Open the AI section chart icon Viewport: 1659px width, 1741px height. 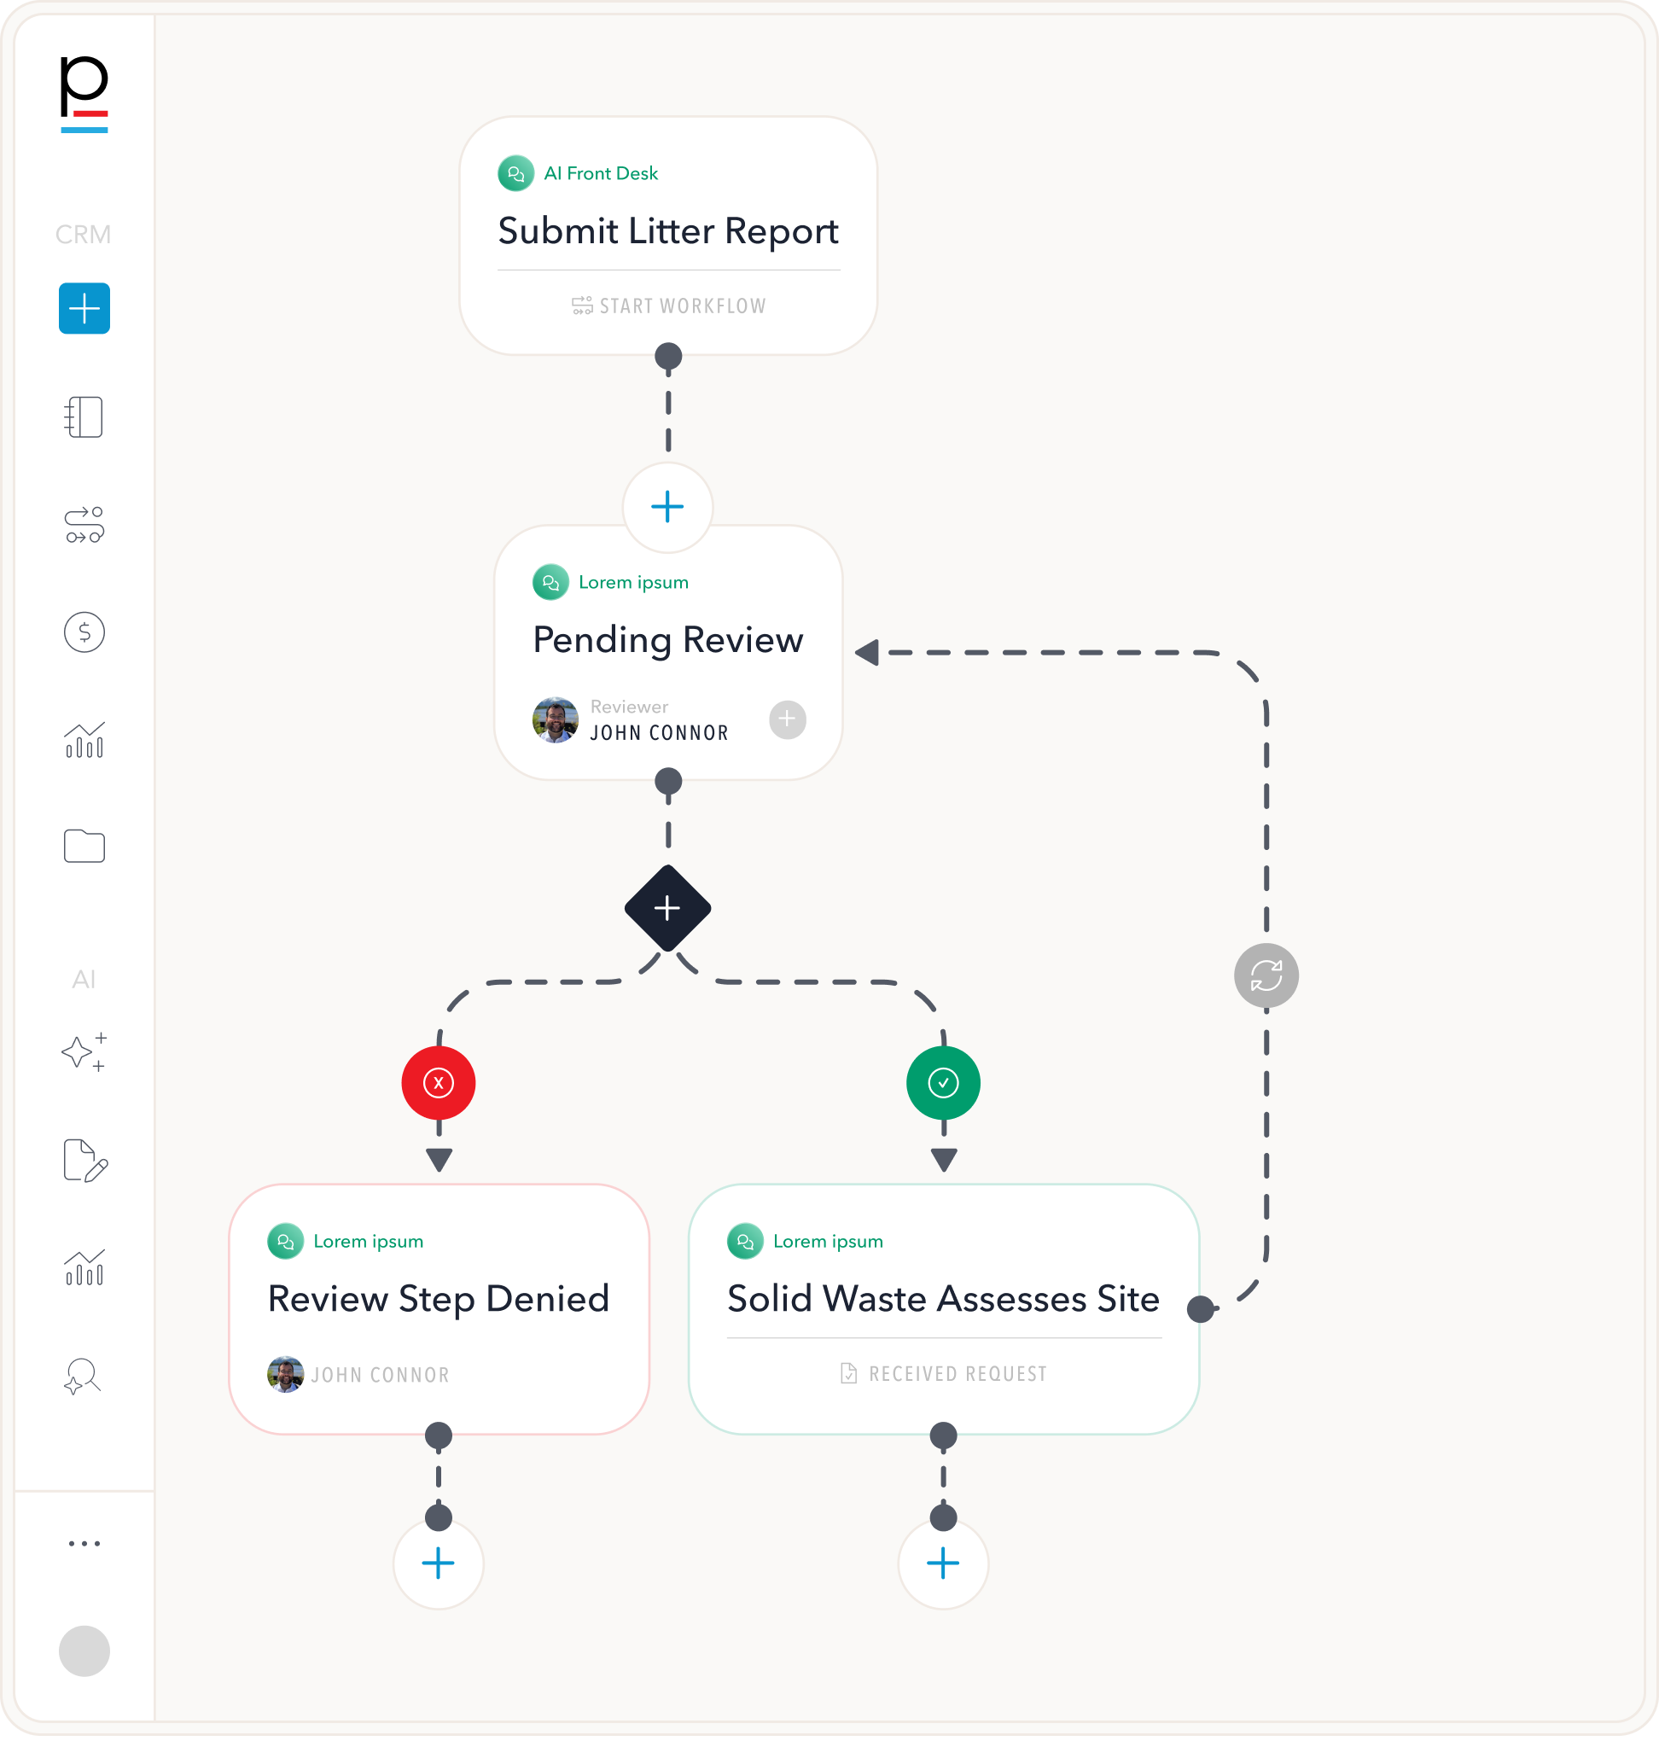pos(84,1268)
